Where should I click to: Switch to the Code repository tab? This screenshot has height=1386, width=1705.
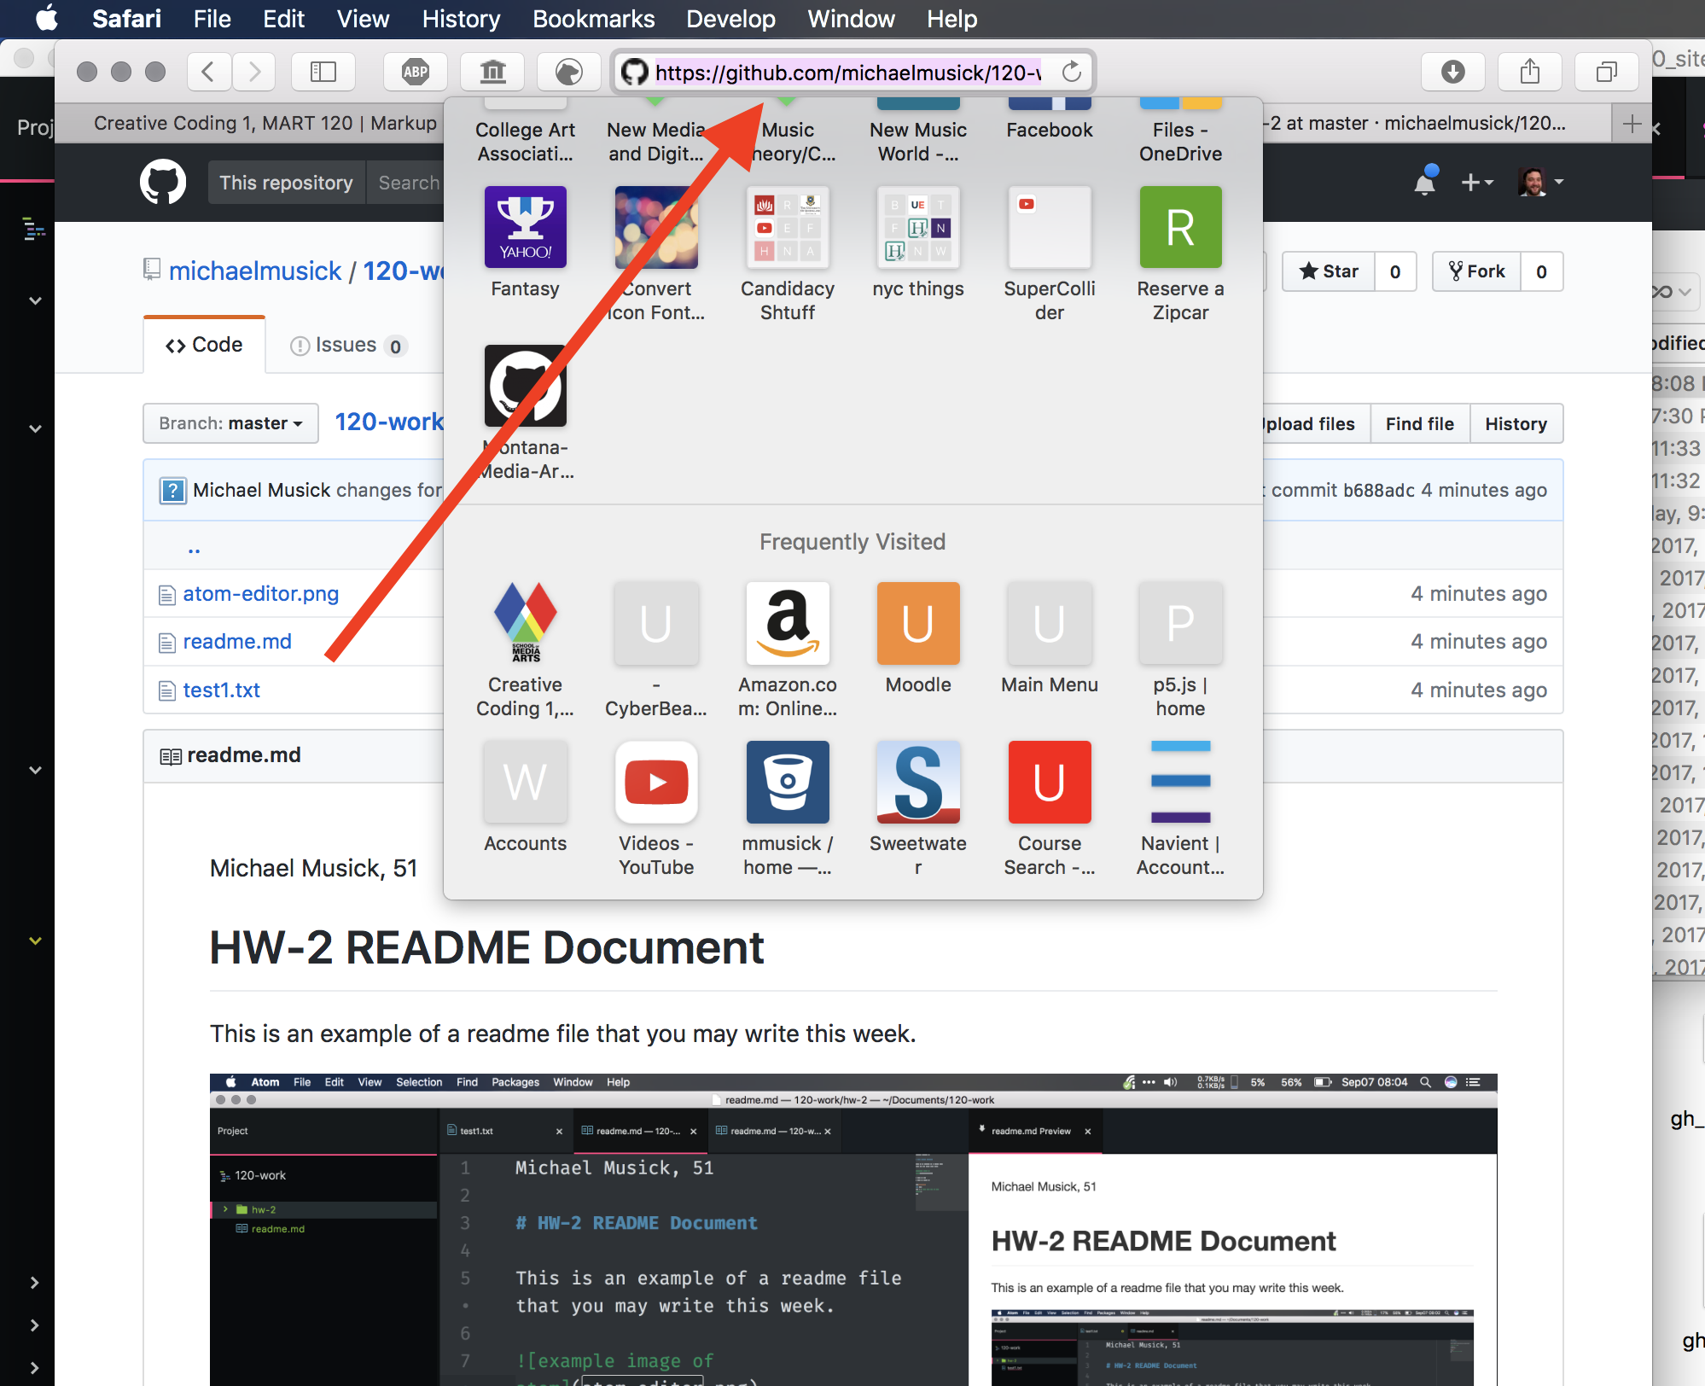pyautogui.click(x=205, y=345)
